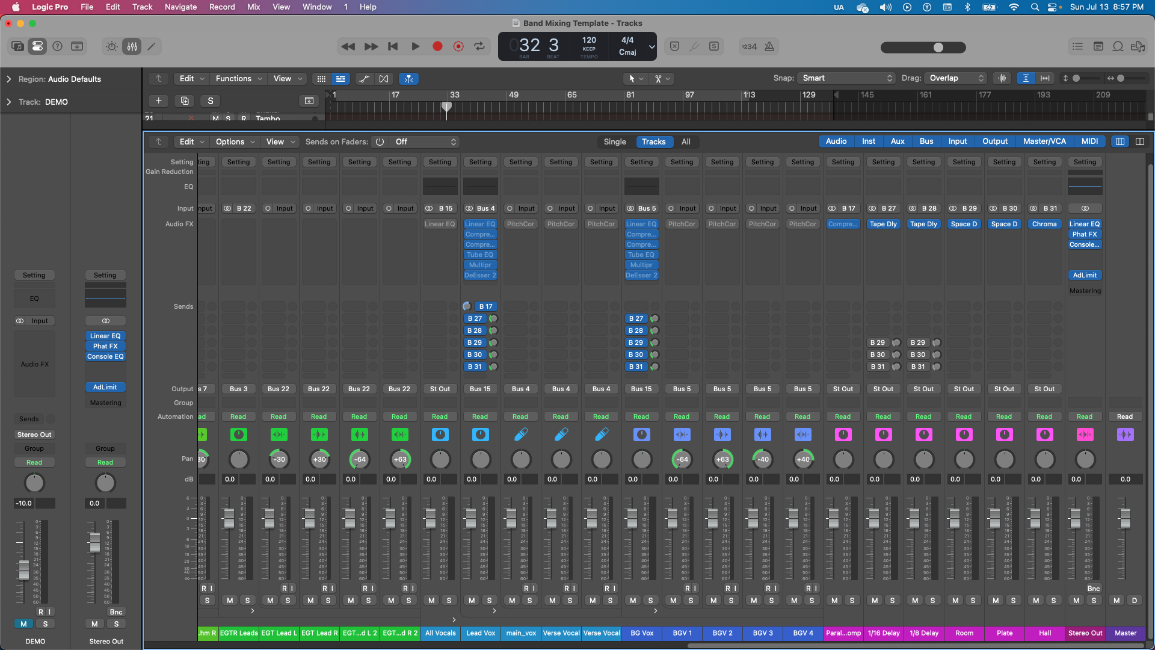Click the Record button in transport
This screenshot has height=650, width=1155.
pyautogui.click(x=437, y=46)
